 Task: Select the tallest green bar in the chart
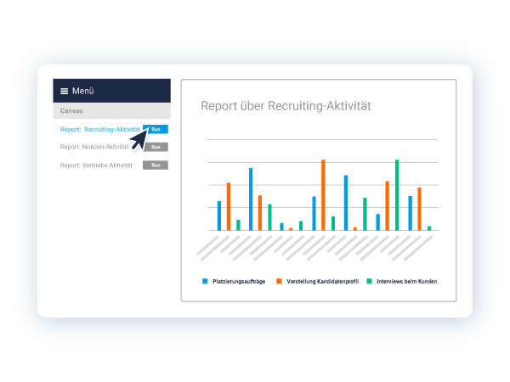397,195
